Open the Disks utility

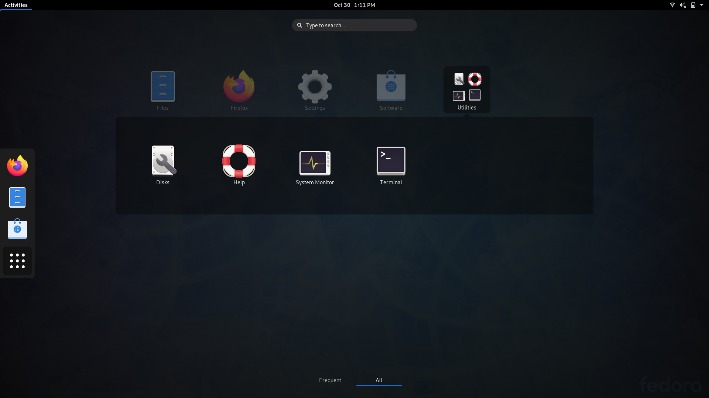point(163,165)
